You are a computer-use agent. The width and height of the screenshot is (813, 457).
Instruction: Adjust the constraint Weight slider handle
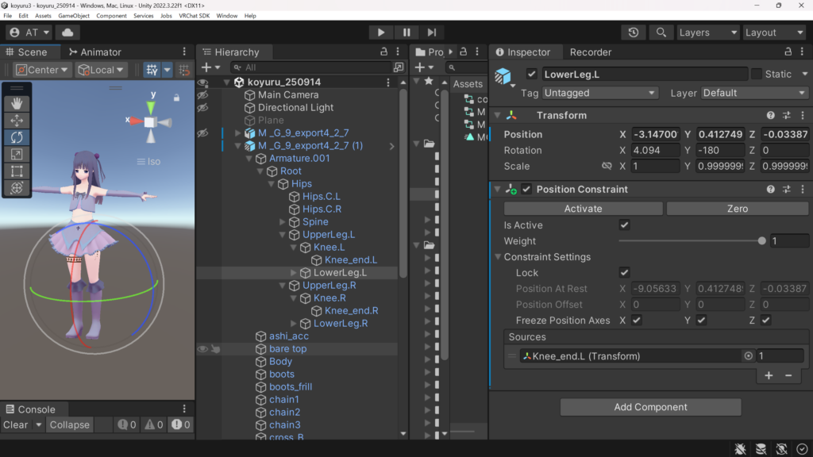tap(761, 241)
